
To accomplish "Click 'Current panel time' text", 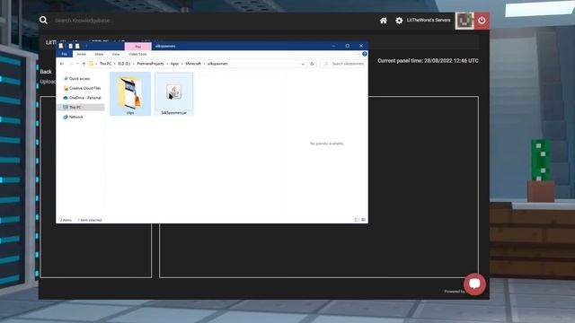I will [x=428, y=61].
